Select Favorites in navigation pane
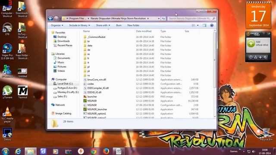 tap(60, 33)
